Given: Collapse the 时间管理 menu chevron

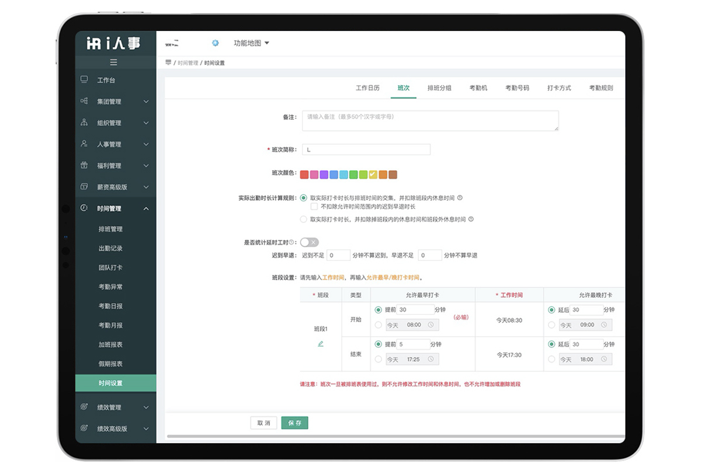Looking at the screenshot, I should coord(146,208).
